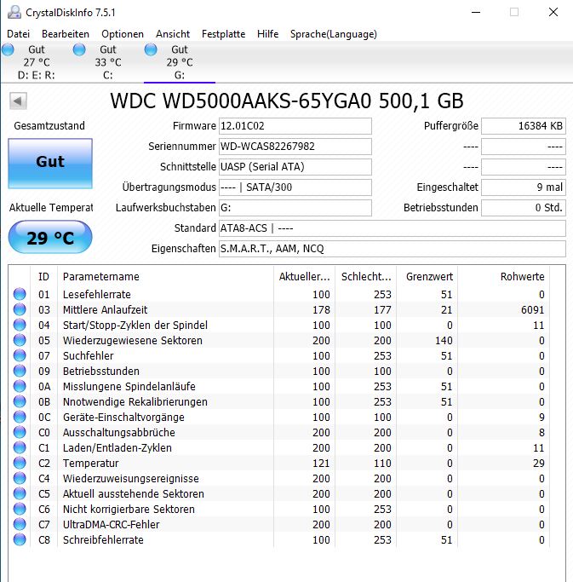
Task: Select the D: E: R: disk tab
Action: pos(36,62)
